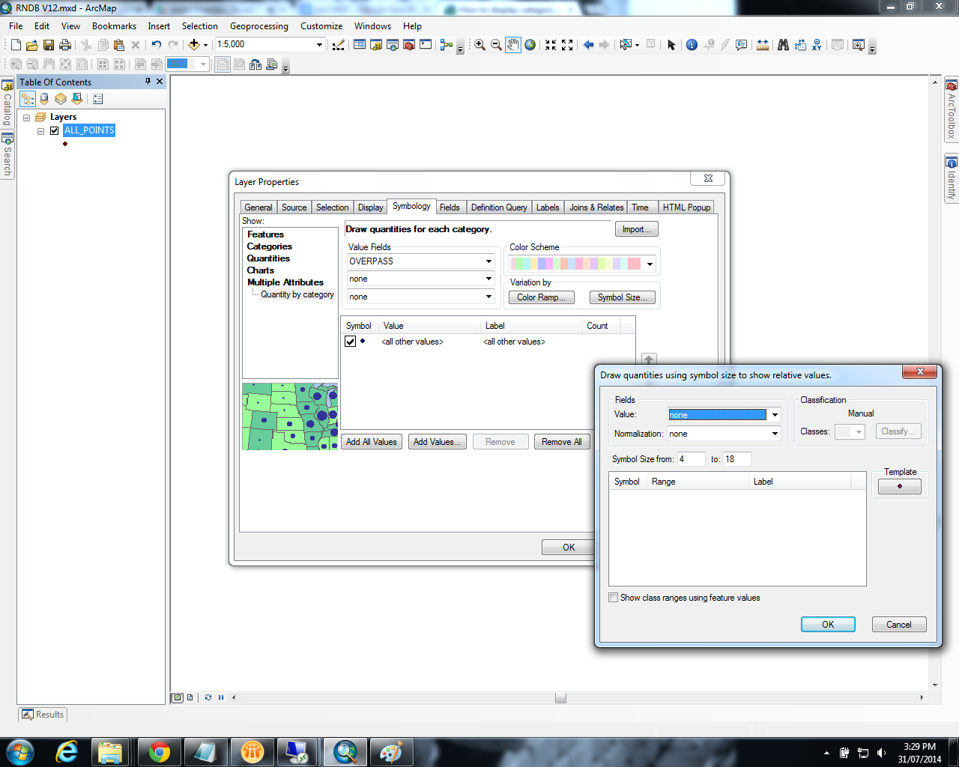
Task: Click the all other values symbol swatch
Action: pos(363,342)
